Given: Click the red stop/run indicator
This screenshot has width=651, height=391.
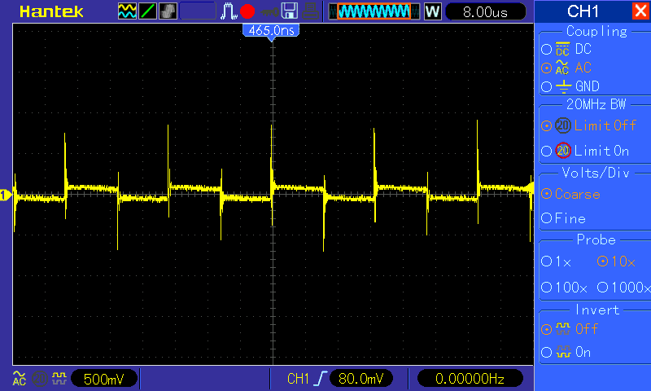Looking at the screenshot, I should pyautogui.click(x=247, y=11).
